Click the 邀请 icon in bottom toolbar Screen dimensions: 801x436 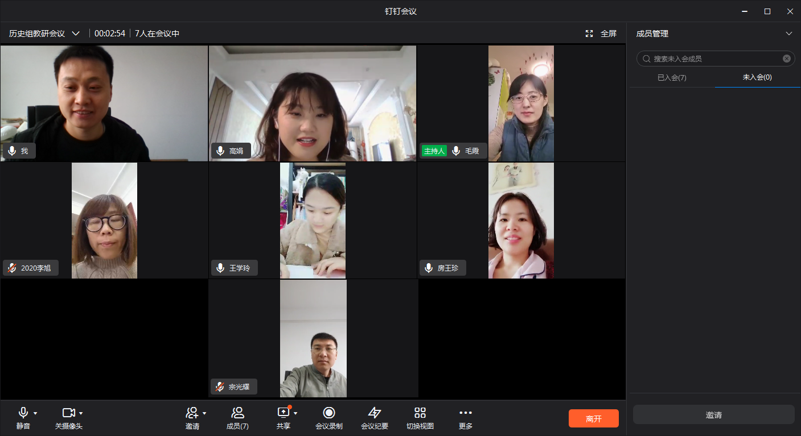tap(192, 413)
